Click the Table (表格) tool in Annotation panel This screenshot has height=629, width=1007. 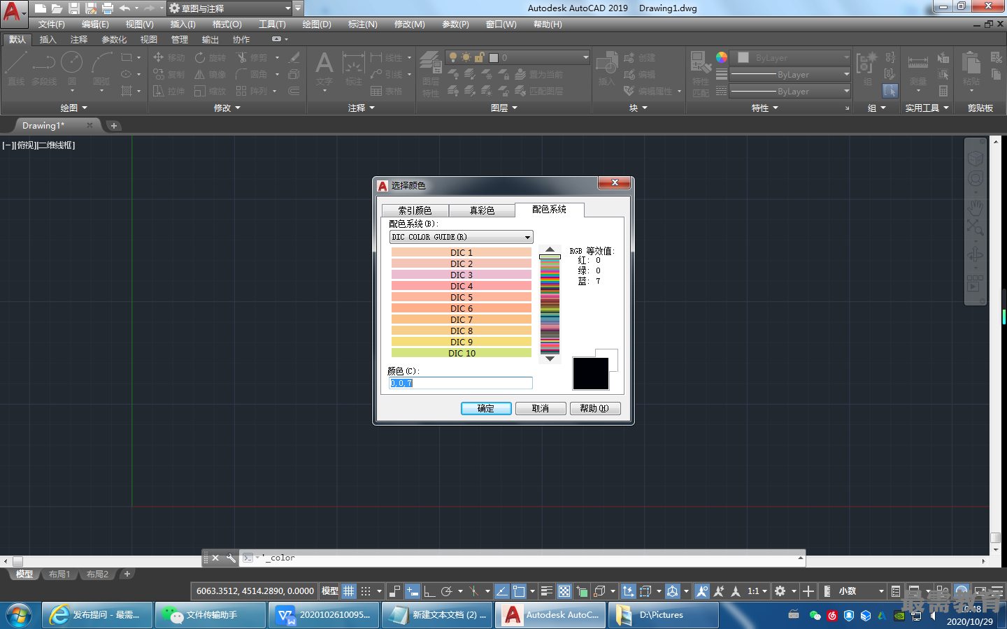click(386, 91)
